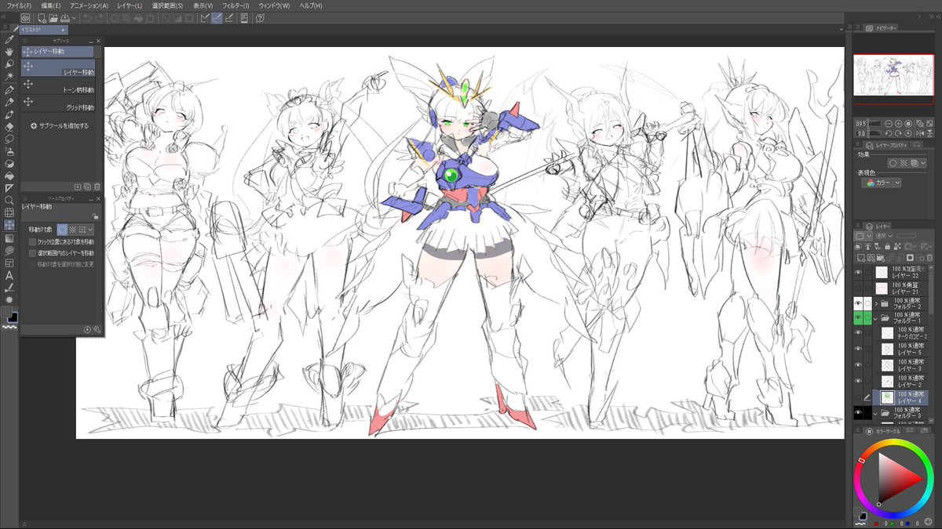Click the Navigator canvas thumbnail
The height and width of the screenshot is (529, 942).
tap(893, 75)
